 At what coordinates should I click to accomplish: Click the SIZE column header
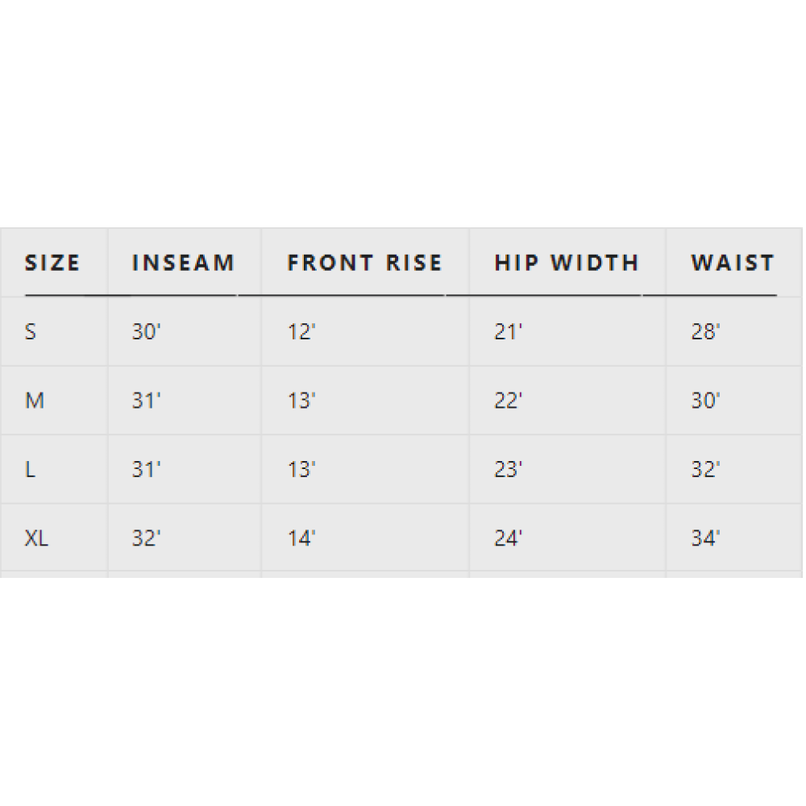coord(52,263)
